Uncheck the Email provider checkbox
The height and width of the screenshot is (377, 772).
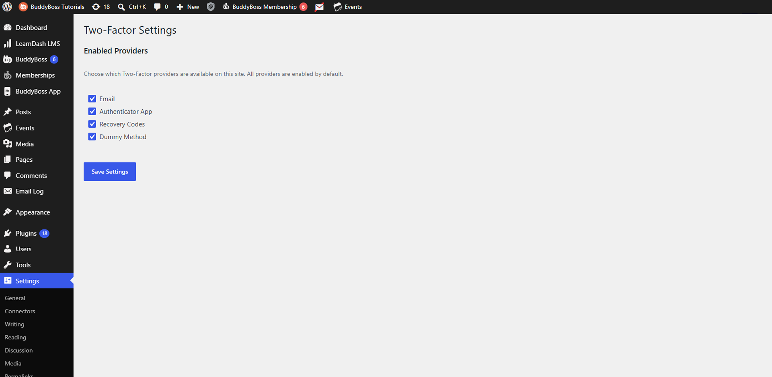[x=92, y=99]
